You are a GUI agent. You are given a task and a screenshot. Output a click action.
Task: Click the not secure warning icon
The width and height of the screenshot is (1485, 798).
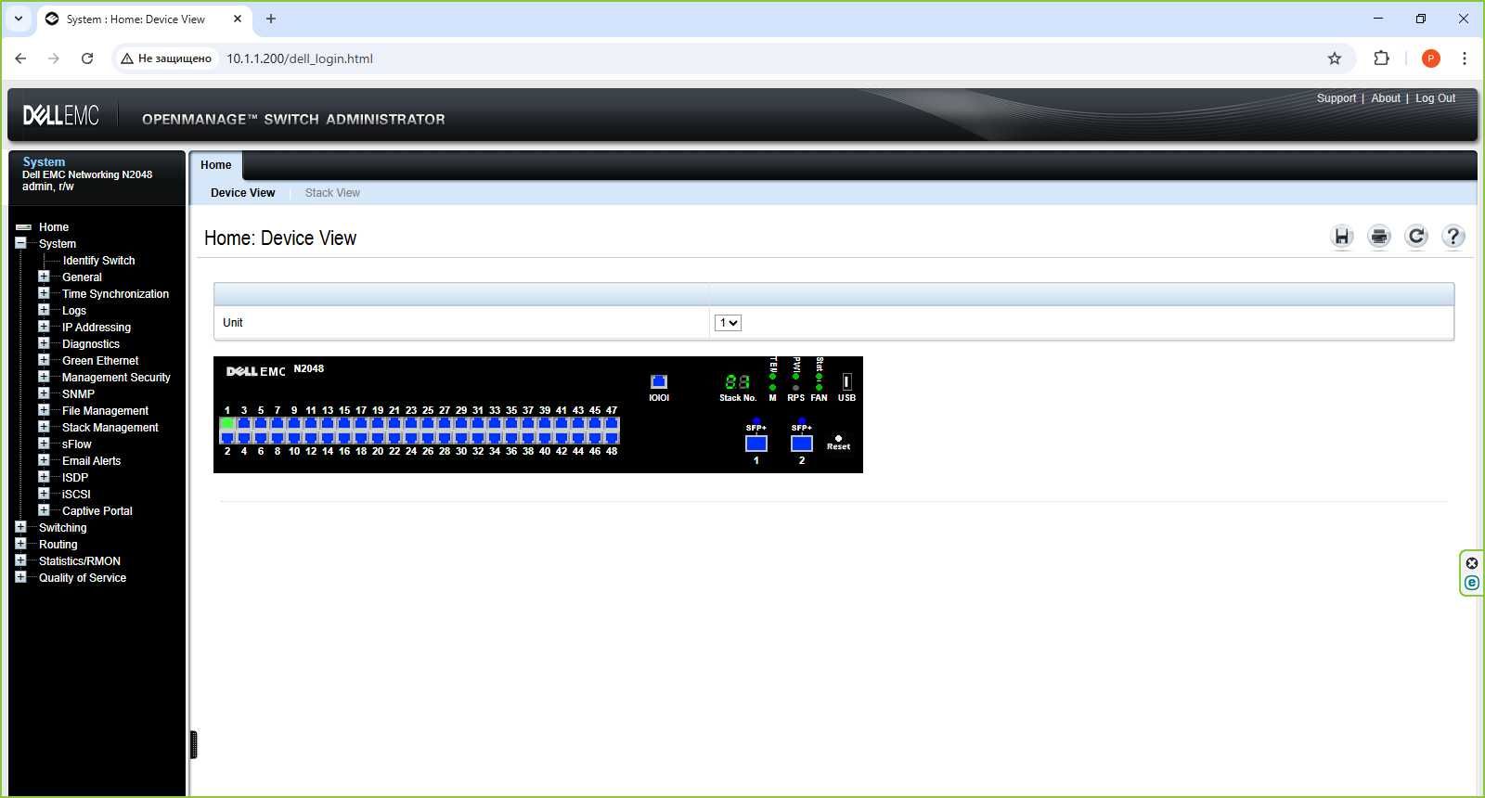[127, 58]
